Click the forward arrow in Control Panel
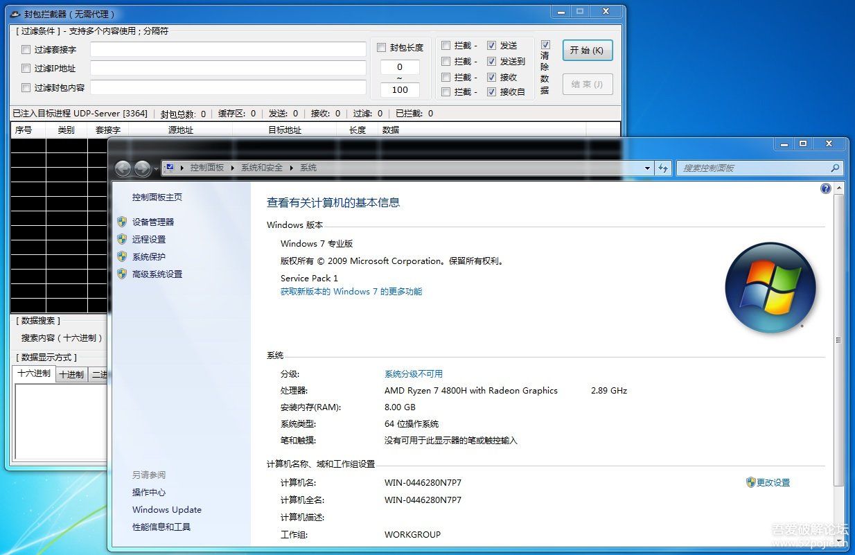The width and height of the screenshot is (855, 555). tap(143, 168)
